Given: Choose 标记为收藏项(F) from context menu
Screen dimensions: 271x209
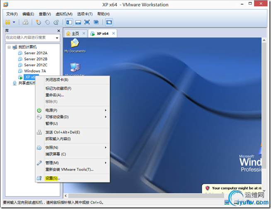Looking at the screenshot, I should click(58, 89).
